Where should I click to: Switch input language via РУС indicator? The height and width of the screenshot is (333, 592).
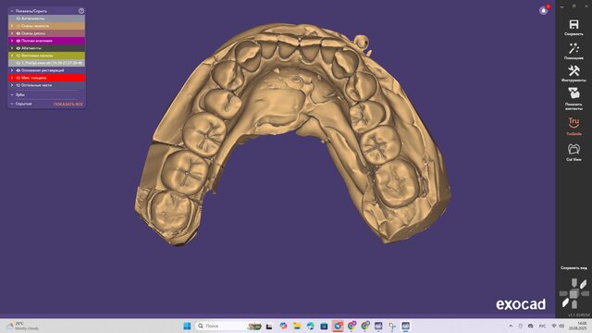click(542, 326)
